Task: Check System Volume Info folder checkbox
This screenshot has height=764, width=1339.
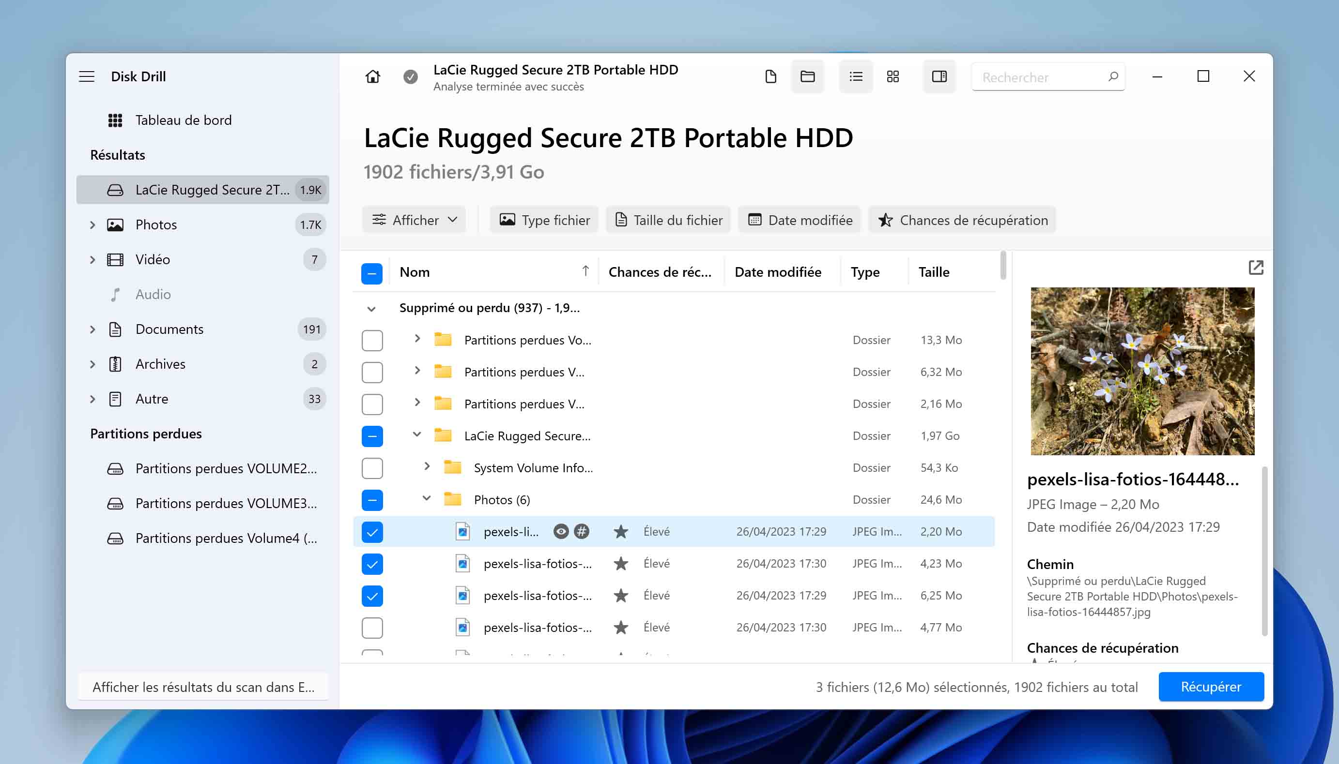Action: click(x=372, y=468)
